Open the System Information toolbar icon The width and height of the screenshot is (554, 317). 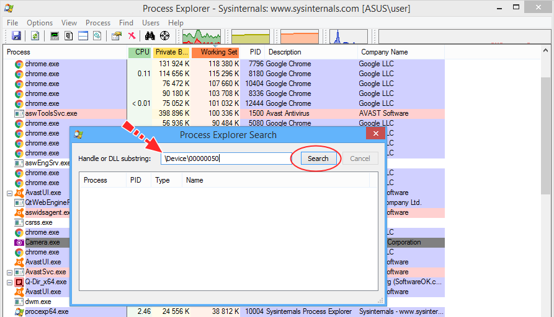click(55, 36)
